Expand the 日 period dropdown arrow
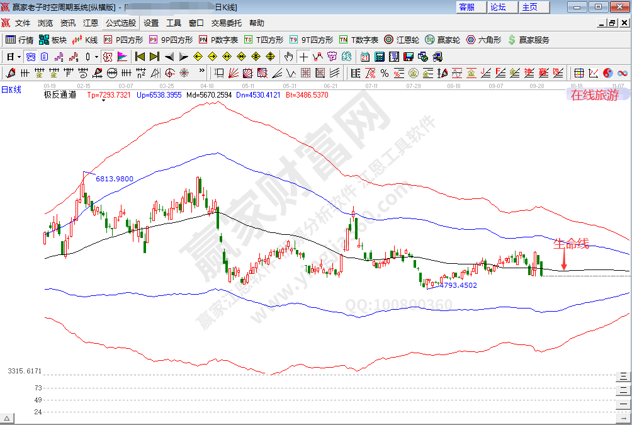This screenshot has height=425, width=632. coord(19,57)
